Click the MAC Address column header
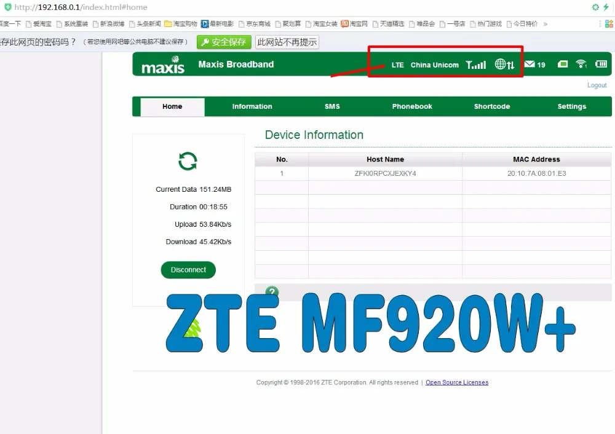This screenshot has width=615, height=434. point(536,160)
